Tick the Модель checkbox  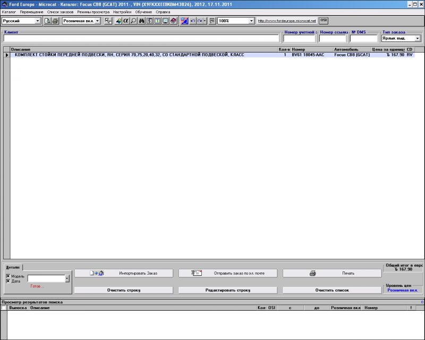(8, 276)
